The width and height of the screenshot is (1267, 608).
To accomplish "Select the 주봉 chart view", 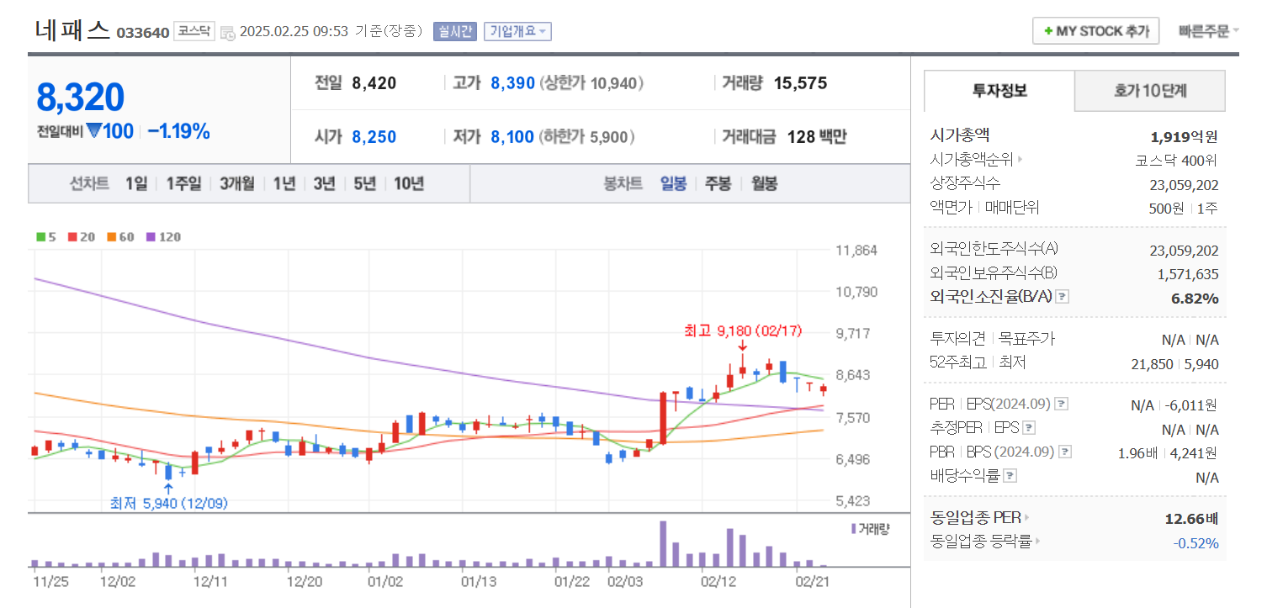I will (717, 182).
